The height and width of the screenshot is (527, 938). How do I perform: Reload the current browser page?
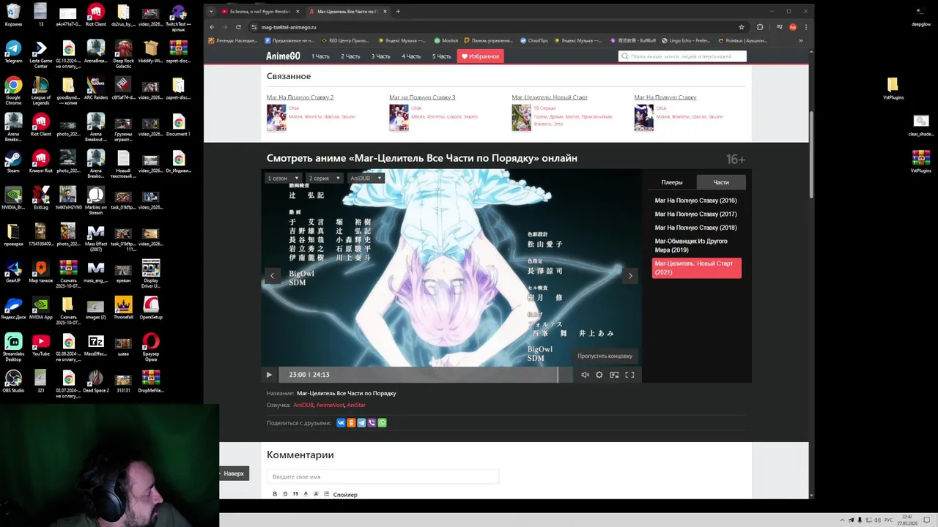pos(238,27)
